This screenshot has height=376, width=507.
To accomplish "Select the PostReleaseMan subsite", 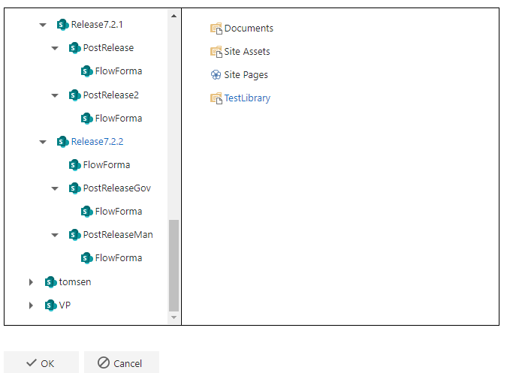I will pyautogui.click(x=118, y=234).
